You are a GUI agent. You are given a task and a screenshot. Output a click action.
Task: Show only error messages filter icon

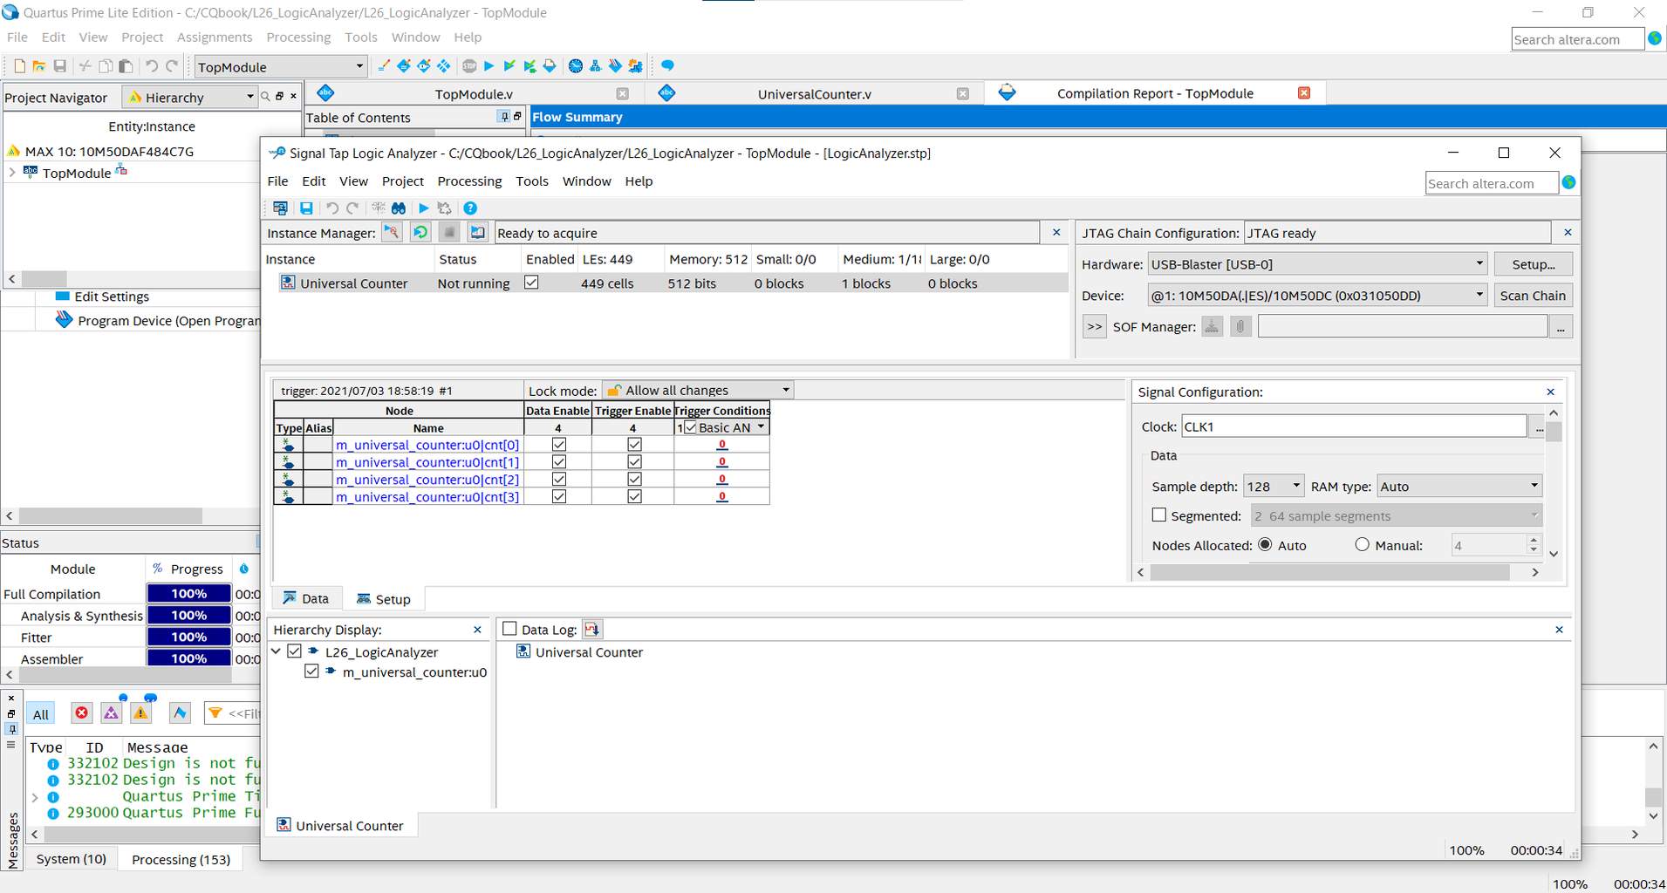81,713
